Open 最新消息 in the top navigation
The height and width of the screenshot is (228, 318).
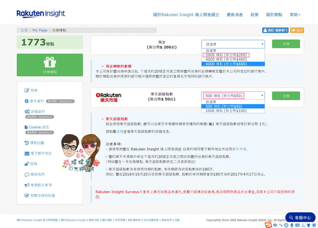[235, 15]
